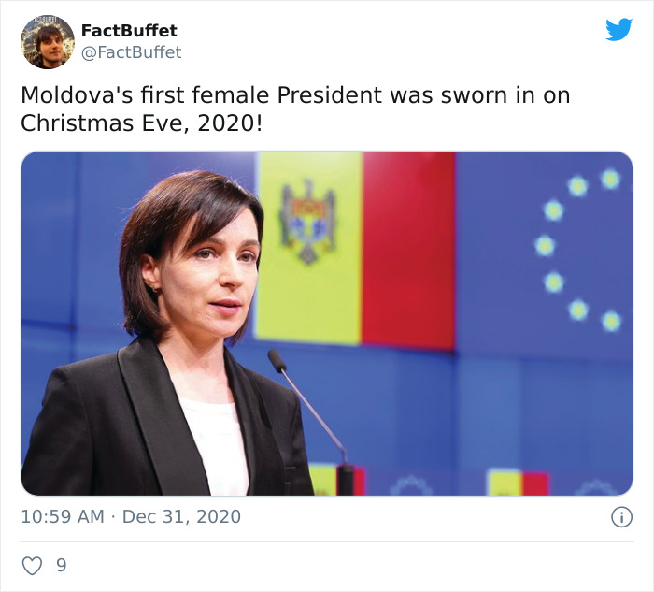The height and width of the screenshot is (592, 654).
Task: Open the @FactBuffet handle link
Action: click(132, 52)
